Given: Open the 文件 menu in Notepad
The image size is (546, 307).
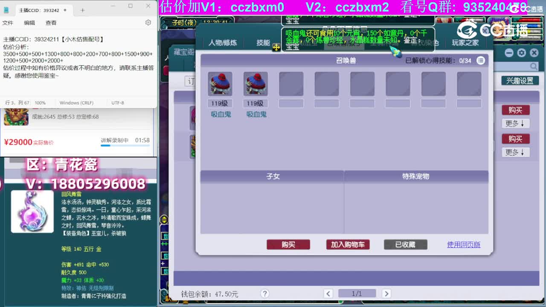Looking at the screenshot, I should tap(8, 23).
